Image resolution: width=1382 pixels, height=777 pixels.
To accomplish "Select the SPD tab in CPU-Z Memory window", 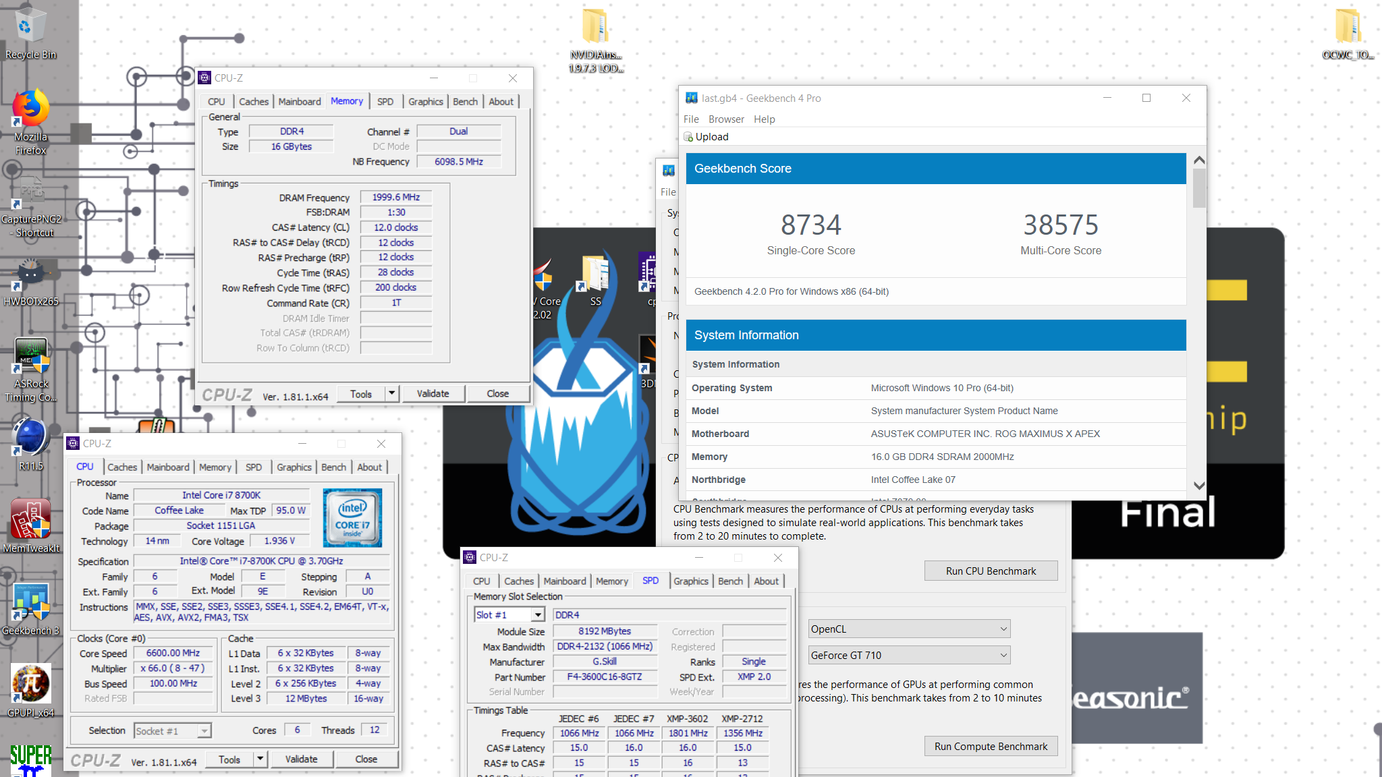I will [x=385, y=102].
